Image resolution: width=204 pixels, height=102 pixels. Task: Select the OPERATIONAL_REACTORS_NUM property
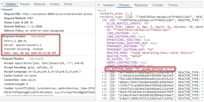coord(132,43)
